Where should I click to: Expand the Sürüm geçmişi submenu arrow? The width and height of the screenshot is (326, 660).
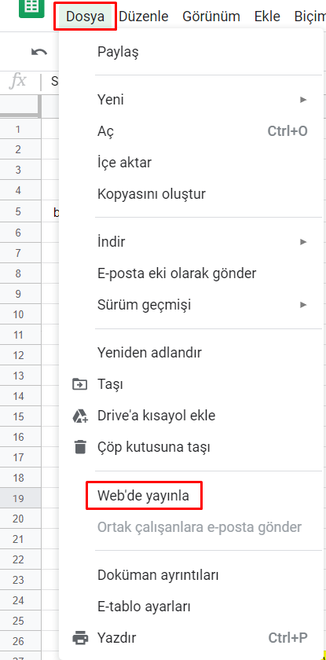coord(303,304)
